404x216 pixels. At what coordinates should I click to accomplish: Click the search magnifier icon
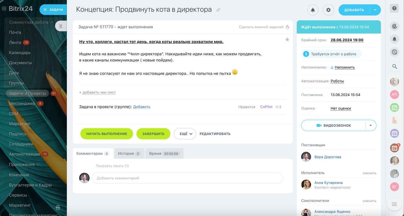coord(394,66)
